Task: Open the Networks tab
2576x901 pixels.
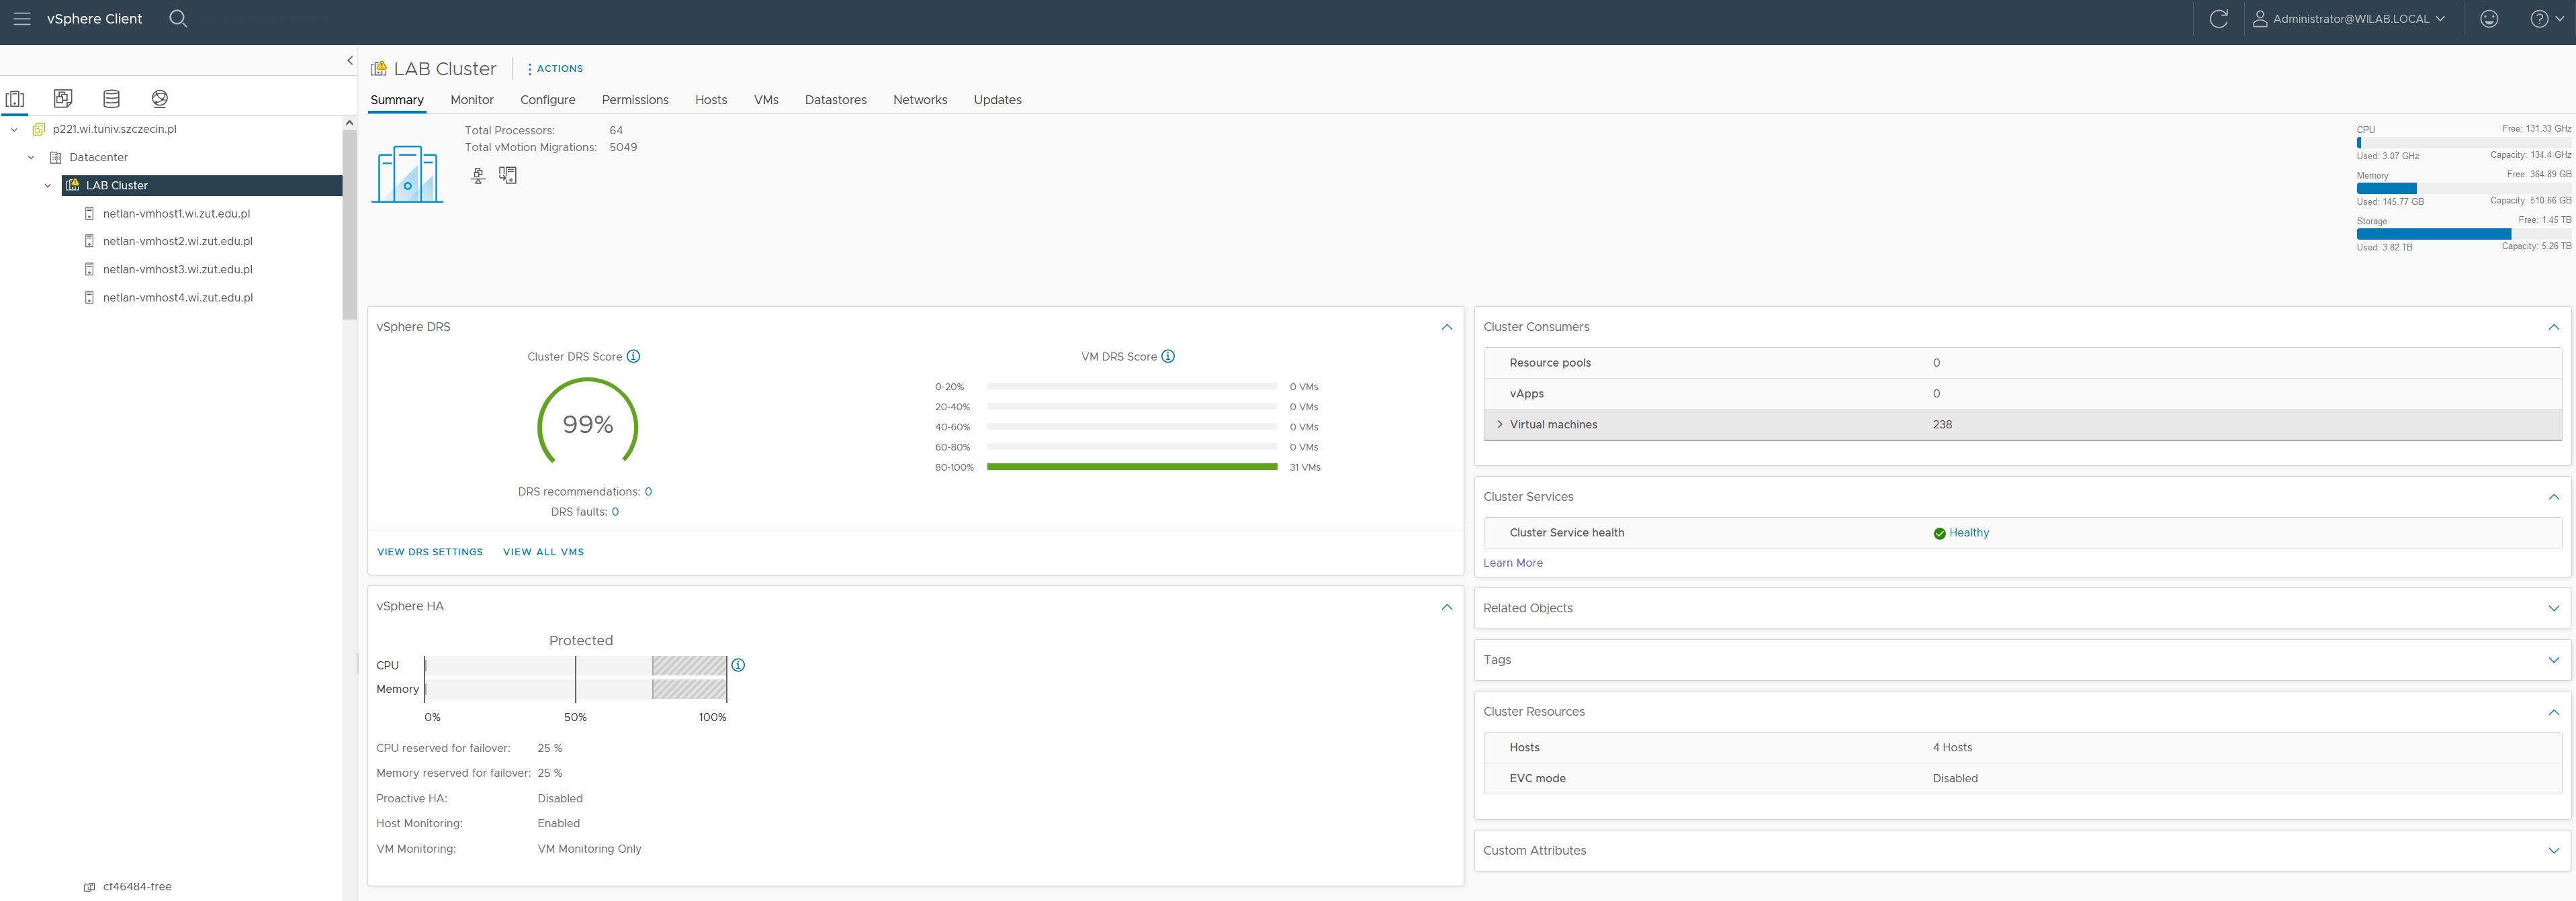Action: [x=920, y=100]
